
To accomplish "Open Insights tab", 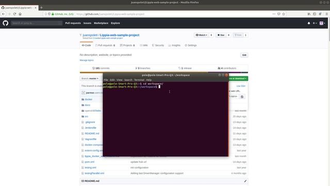I will pyautogui.click(x=174, y=45).
